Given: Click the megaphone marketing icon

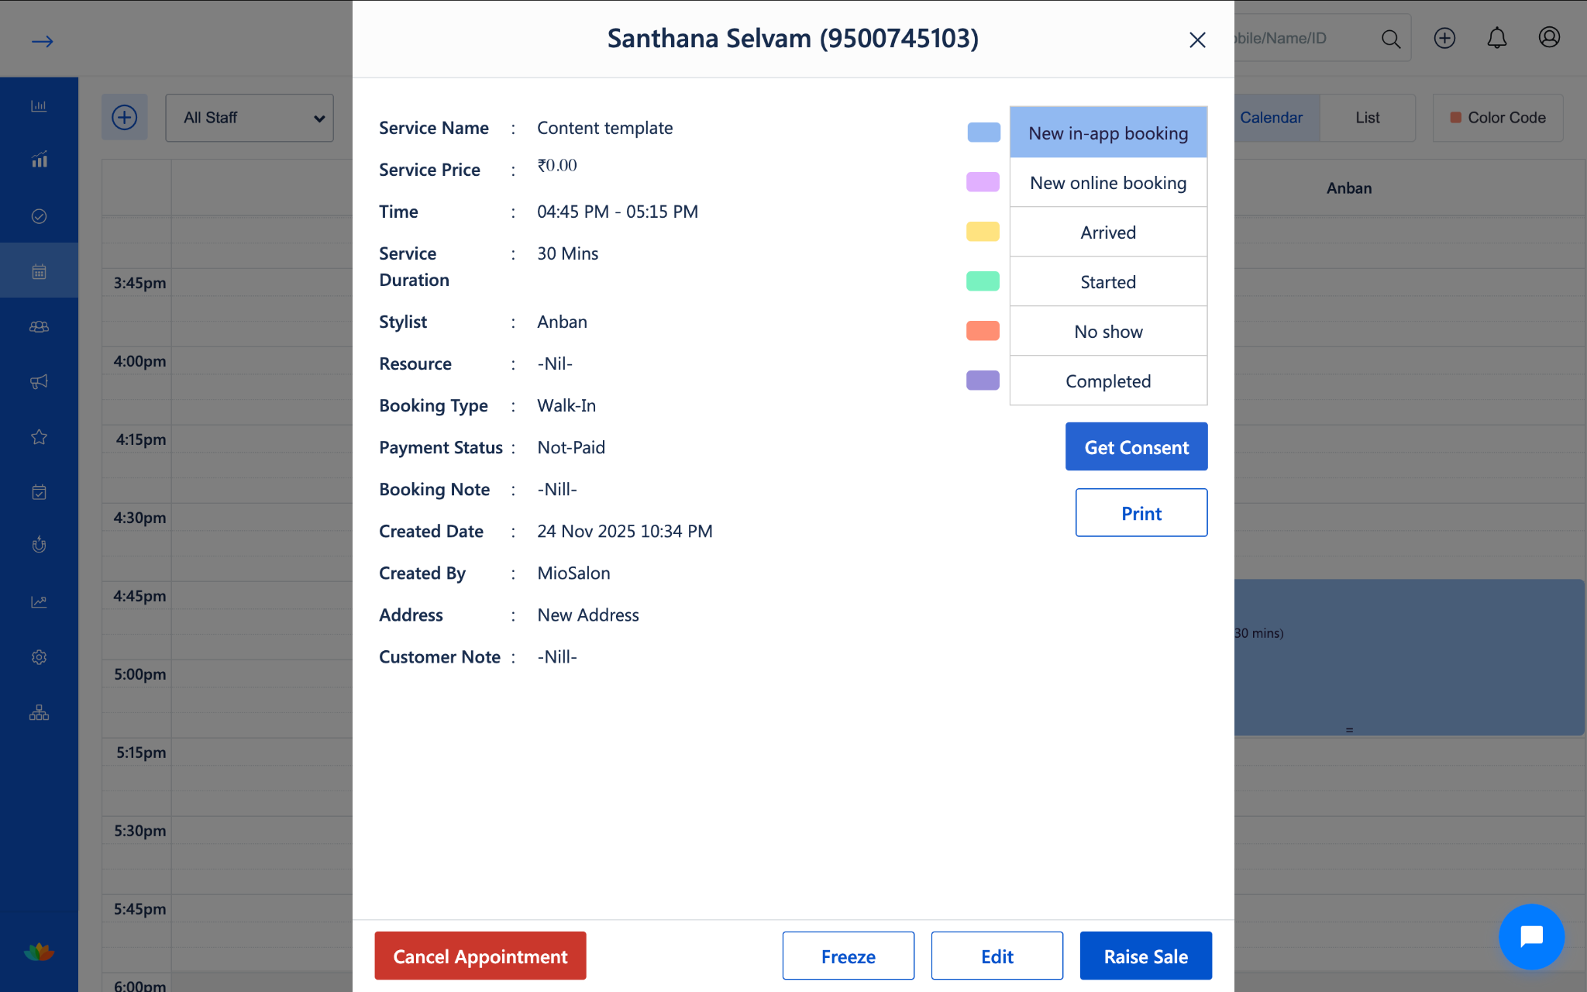Looking at the screenshot, I should [39, 381].
